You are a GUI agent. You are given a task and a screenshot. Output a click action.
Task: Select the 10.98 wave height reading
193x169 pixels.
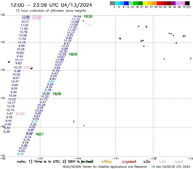pyautogui.click(x=75, y=22)
